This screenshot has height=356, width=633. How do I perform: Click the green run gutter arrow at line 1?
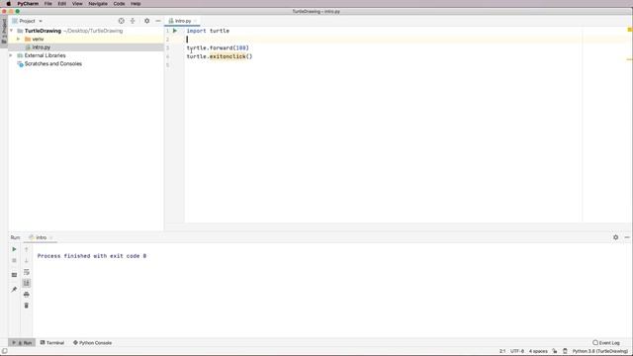[x=175, y=31]
